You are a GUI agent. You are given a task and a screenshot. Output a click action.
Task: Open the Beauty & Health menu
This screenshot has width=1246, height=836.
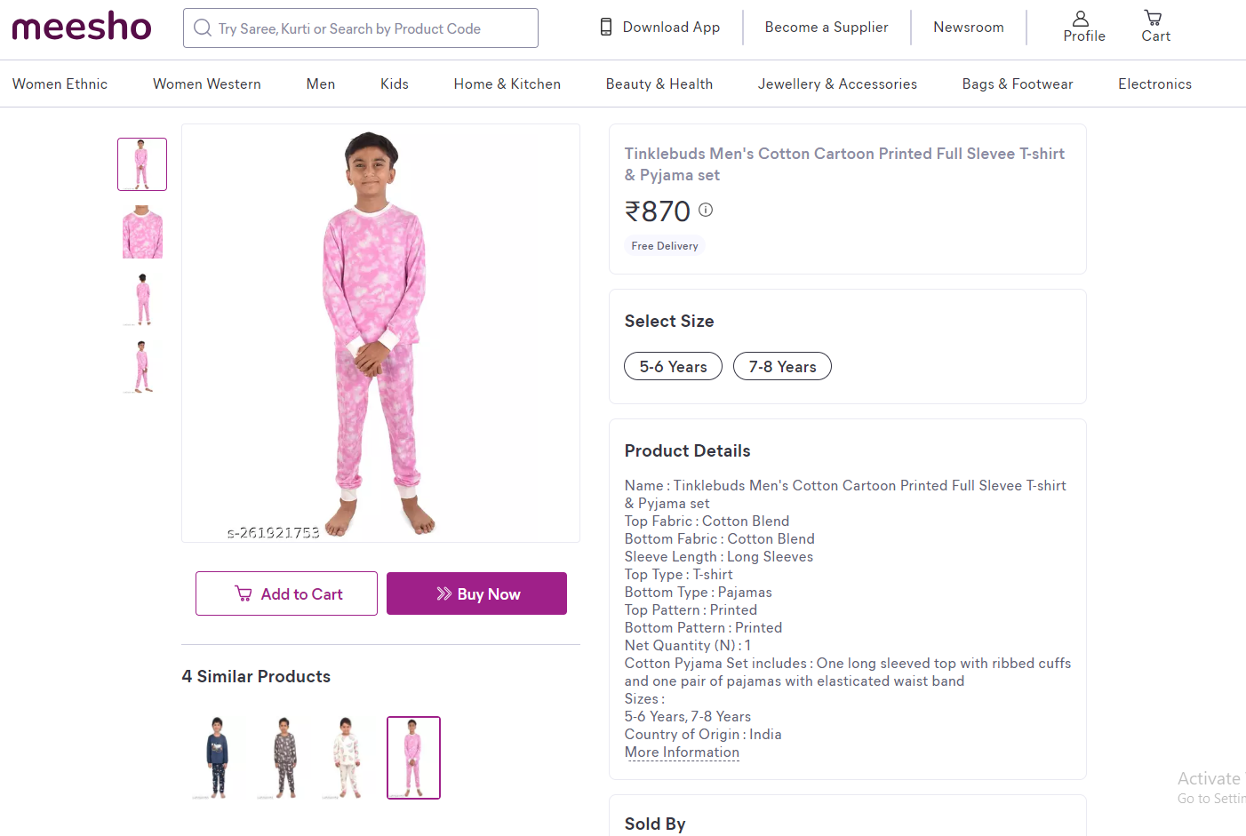(659, 84)
